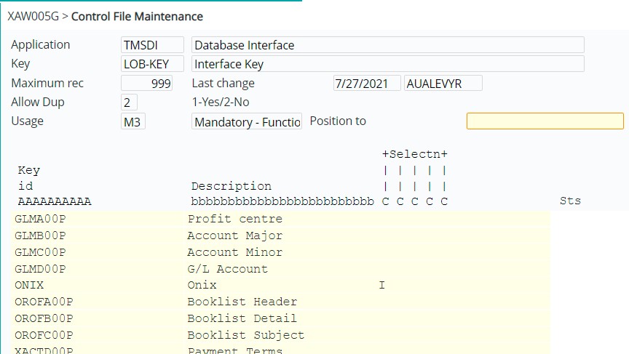Select the Application field containing TMSDI
This screenshot has width=629, height=354.
(152, 45)
